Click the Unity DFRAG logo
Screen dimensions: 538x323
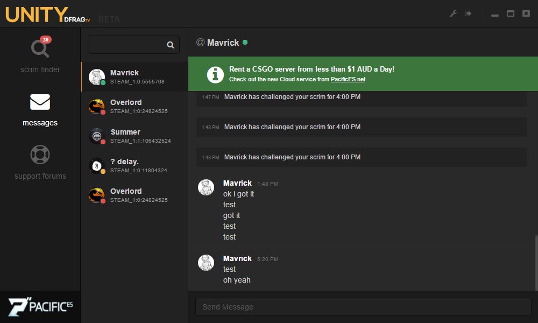tap(47, 15)
